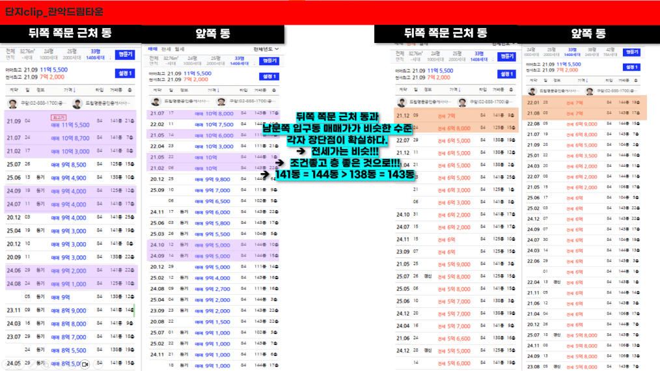
Task: Select 42평 size tab in the front-building jeonse list
Action: [610, 52]
